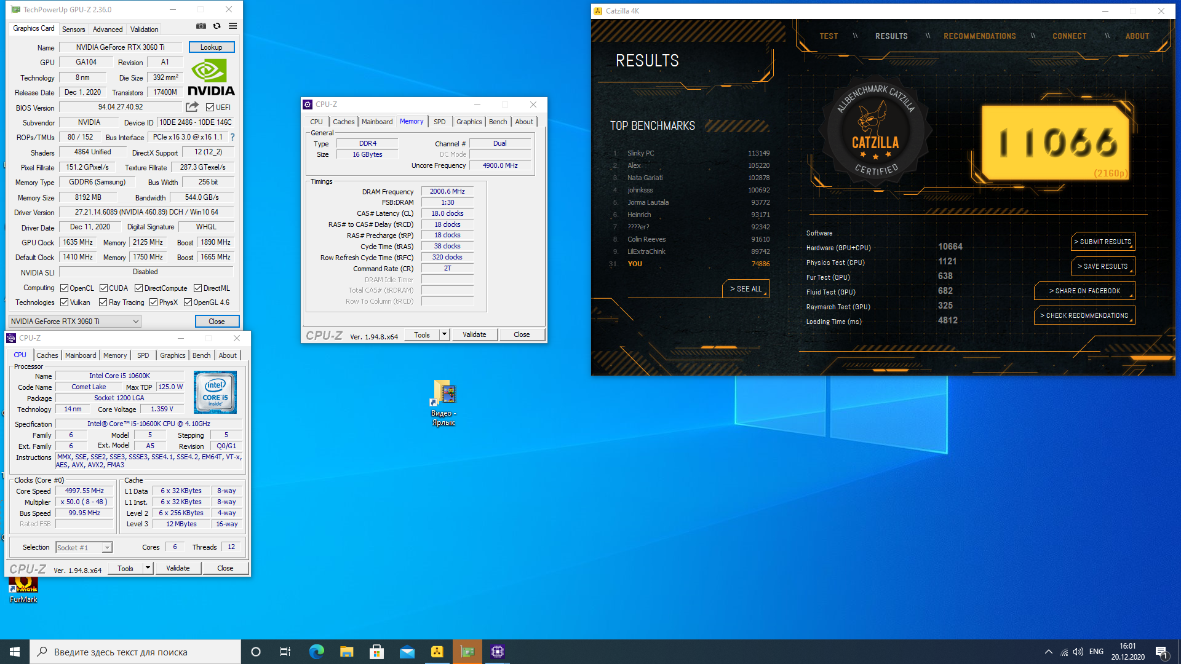Switch to the Advanced tab in GPU-Z
The width and height of the screenshot is (1181, 664).
(x=108, y=29)
